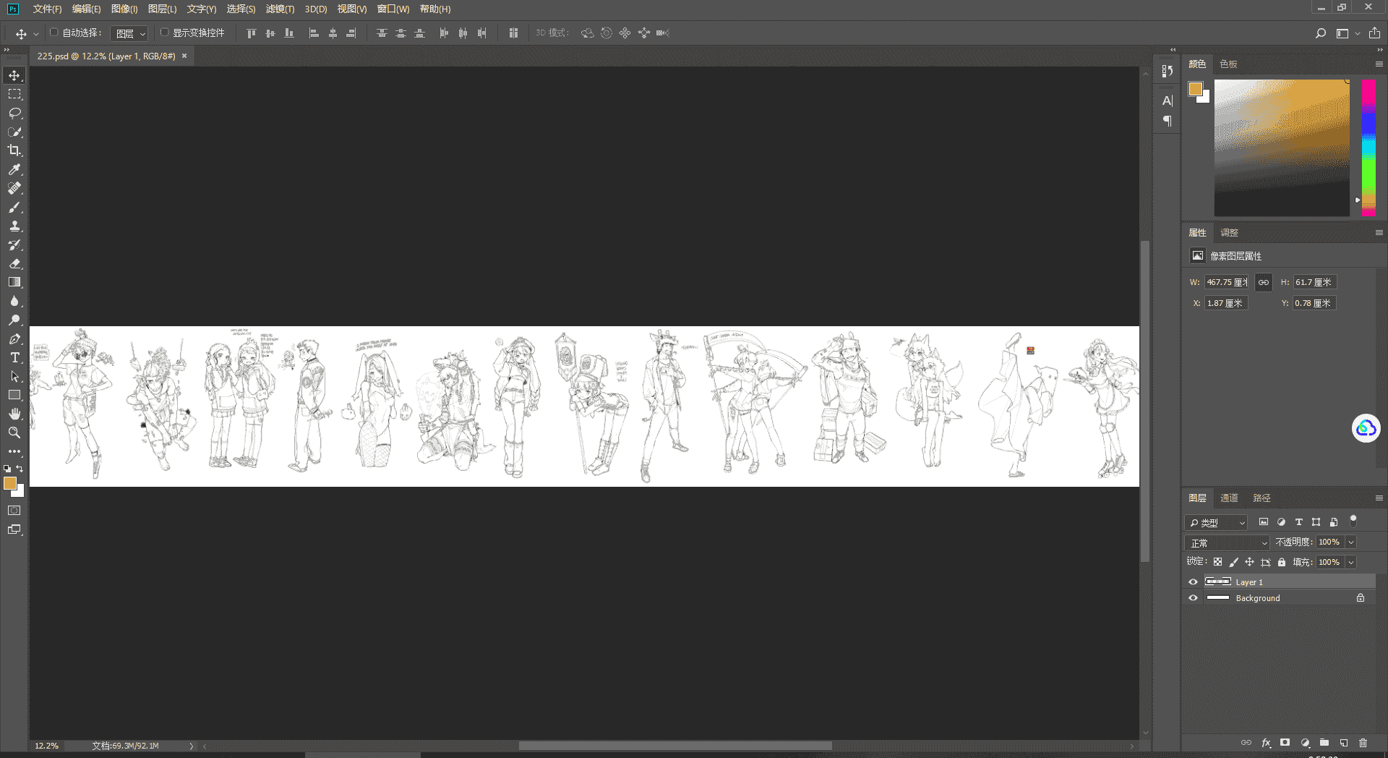
Task: Select the Eraser tool
Action: pos(14,263)
